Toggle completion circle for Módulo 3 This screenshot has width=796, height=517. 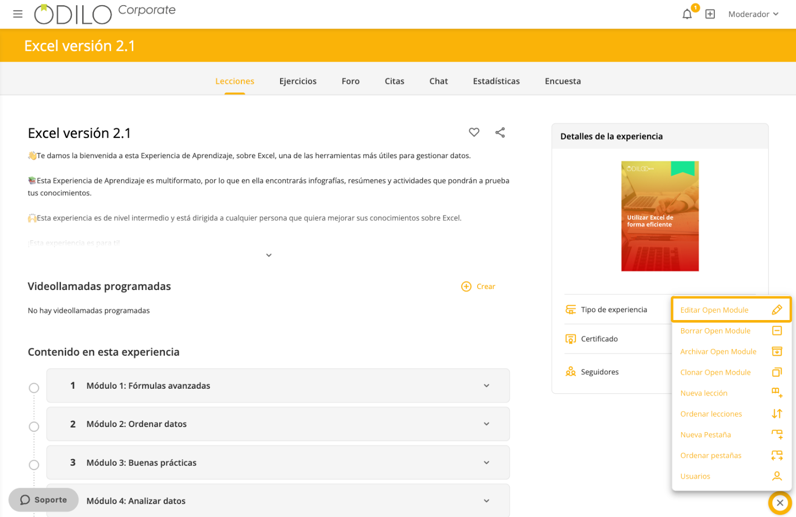[x=34, y=465]
